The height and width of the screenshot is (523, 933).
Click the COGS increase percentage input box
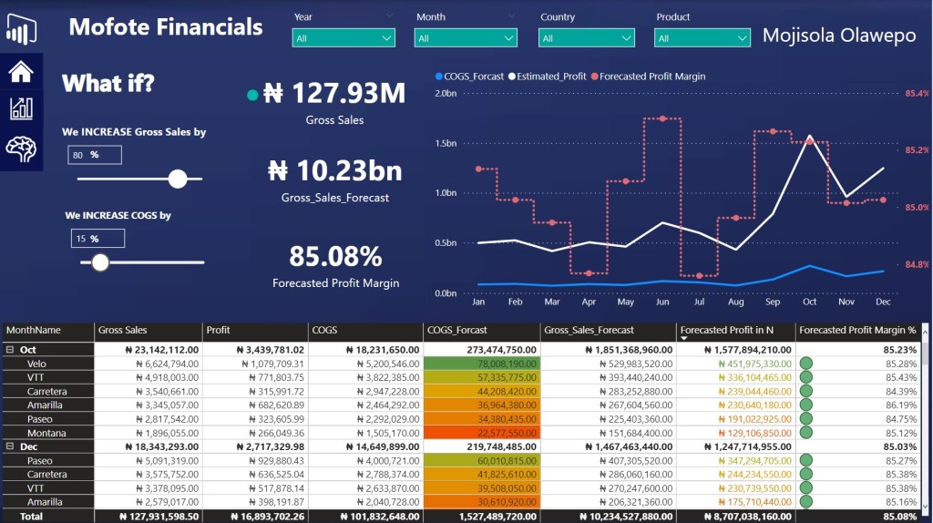pos(97,239)
